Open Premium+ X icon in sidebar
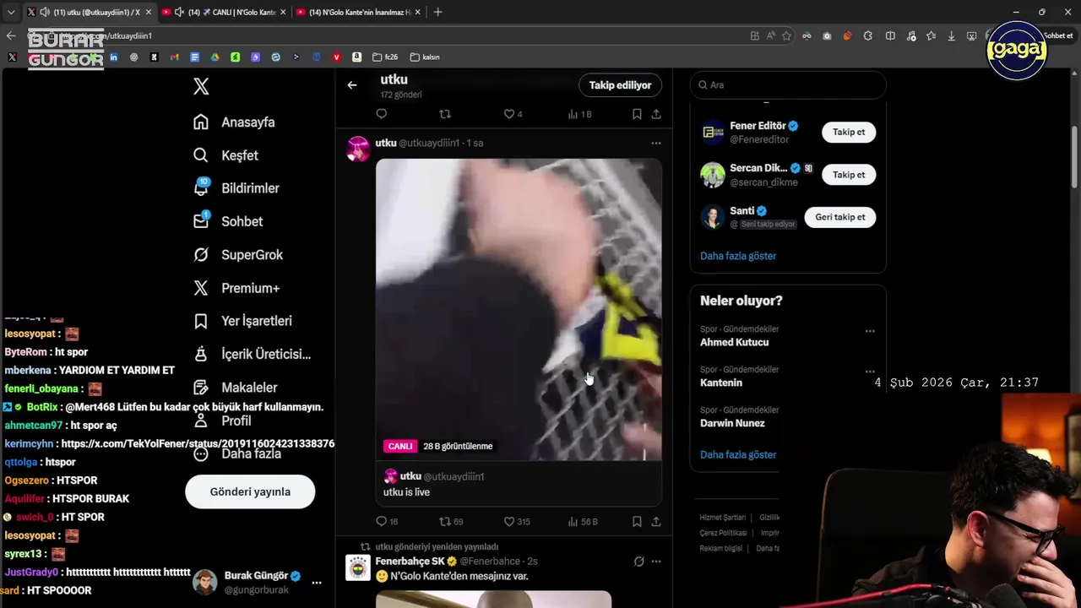The image size is (1081, 608). coord(201,288)
